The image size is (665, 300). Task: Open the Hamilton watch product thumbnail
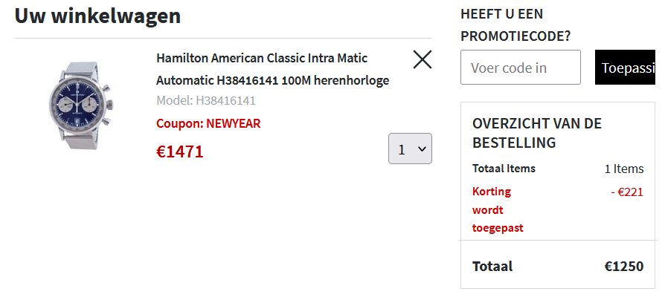pos(80,105)
